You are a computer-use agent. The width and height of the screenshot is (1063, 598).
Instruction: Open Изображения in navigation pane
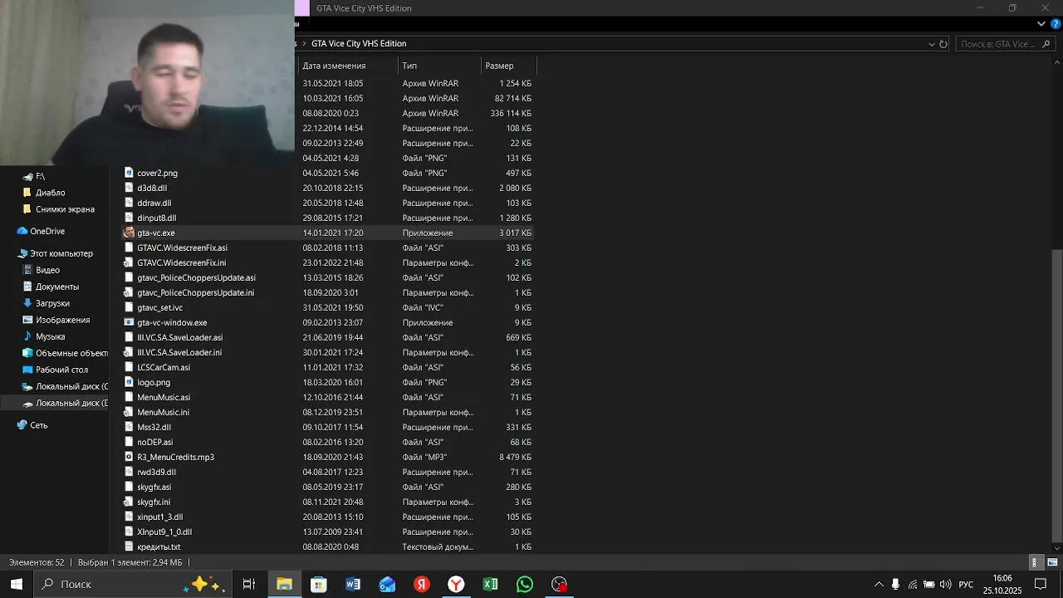62,320
